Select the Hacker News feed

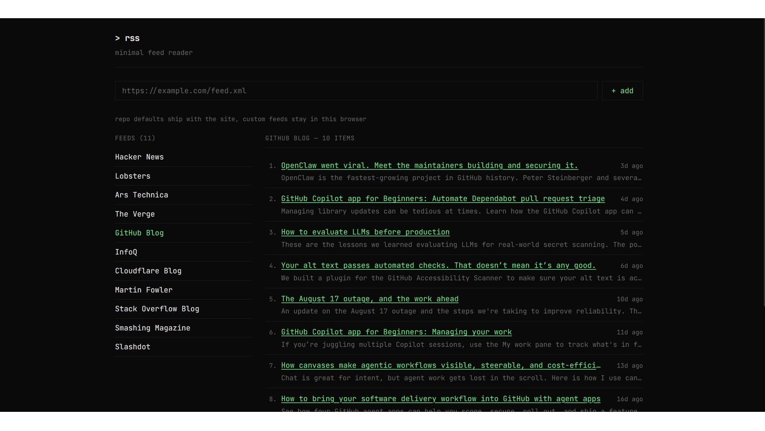coord(139,157)
